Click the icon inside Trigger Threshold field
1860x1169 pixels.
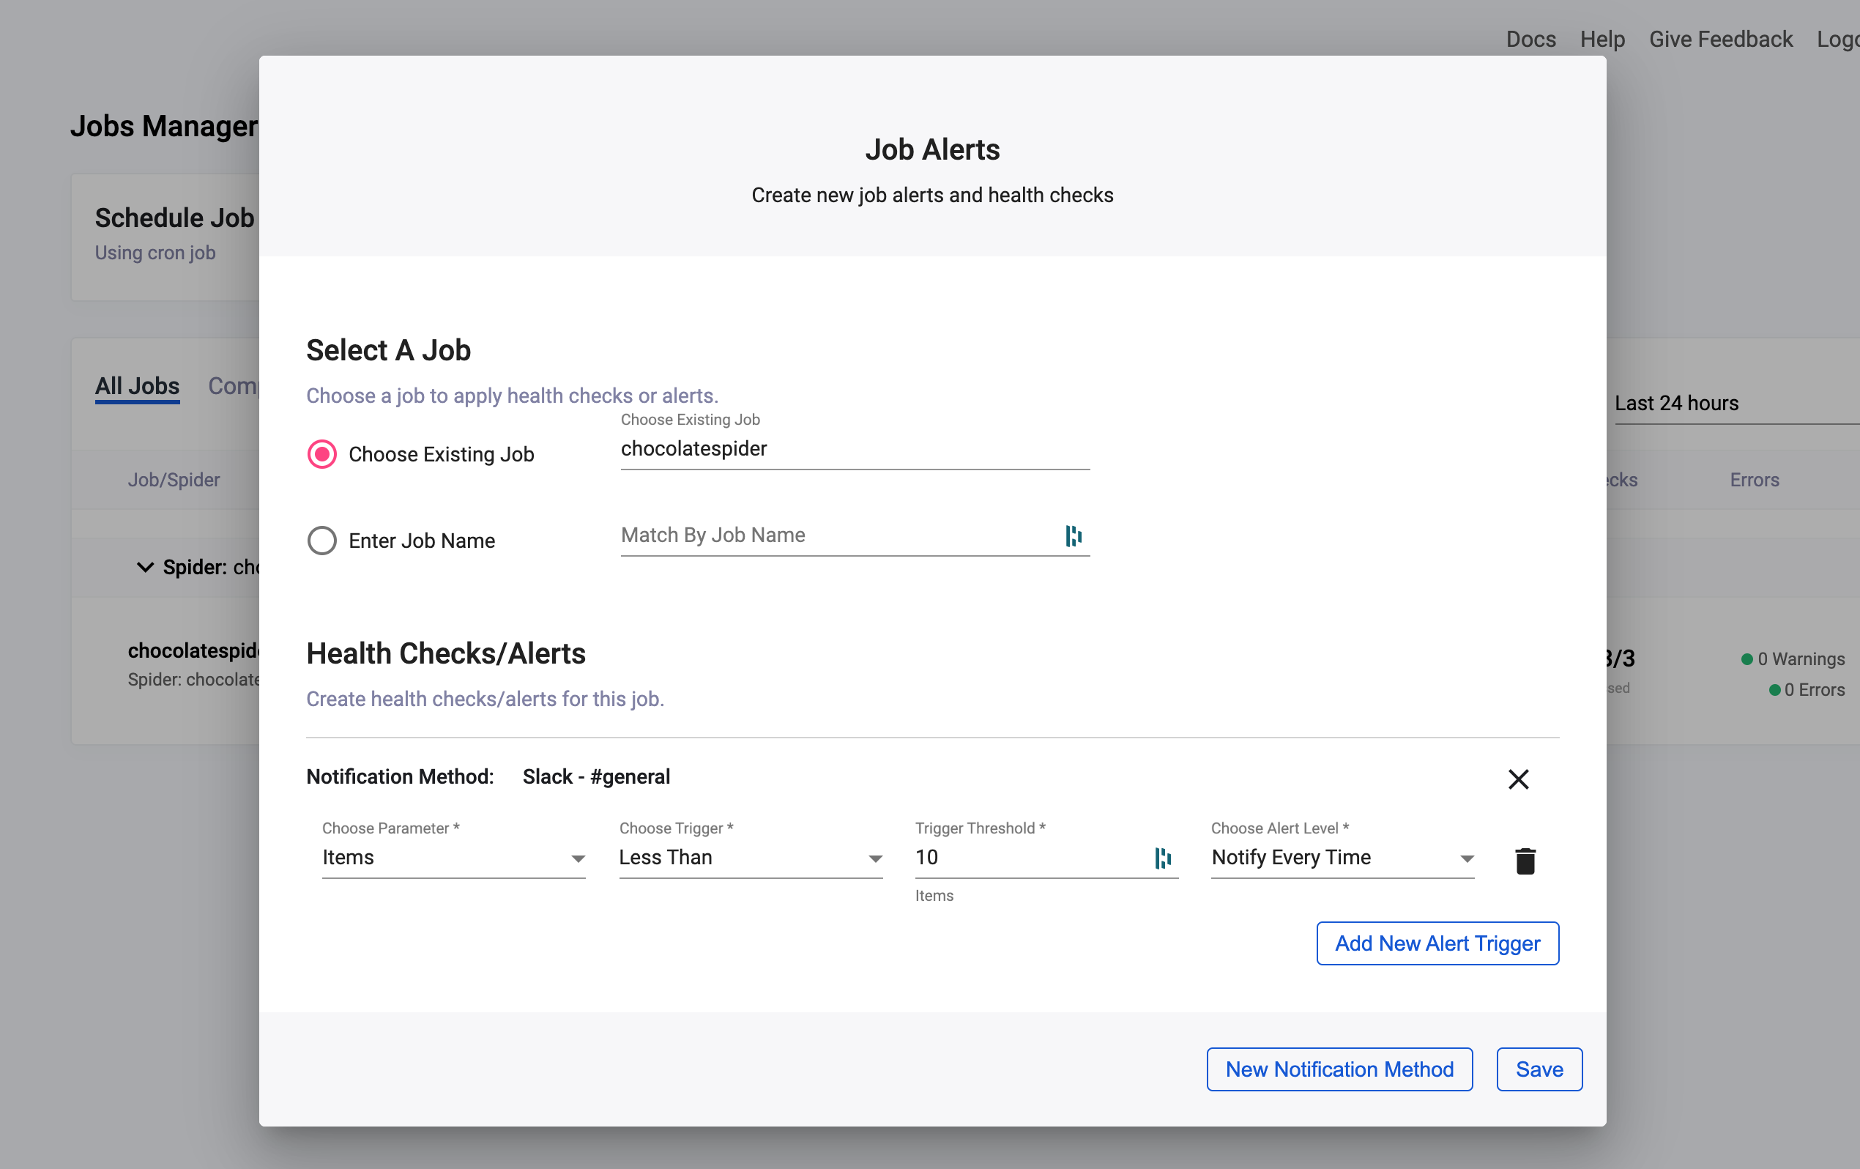click(x=1163, y=858)
